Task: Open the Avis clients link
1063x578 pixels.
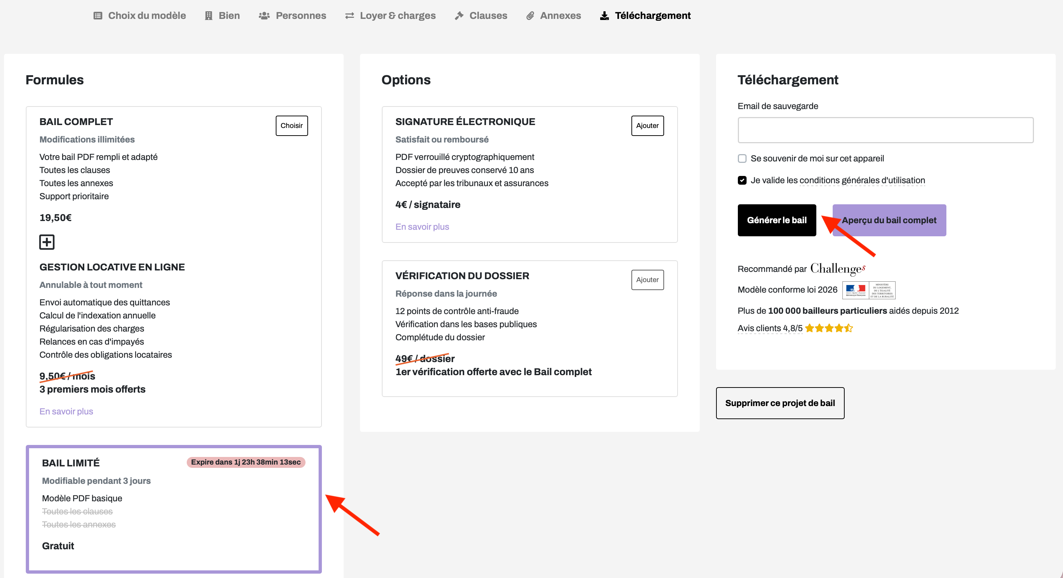Action: click(769, 328)
